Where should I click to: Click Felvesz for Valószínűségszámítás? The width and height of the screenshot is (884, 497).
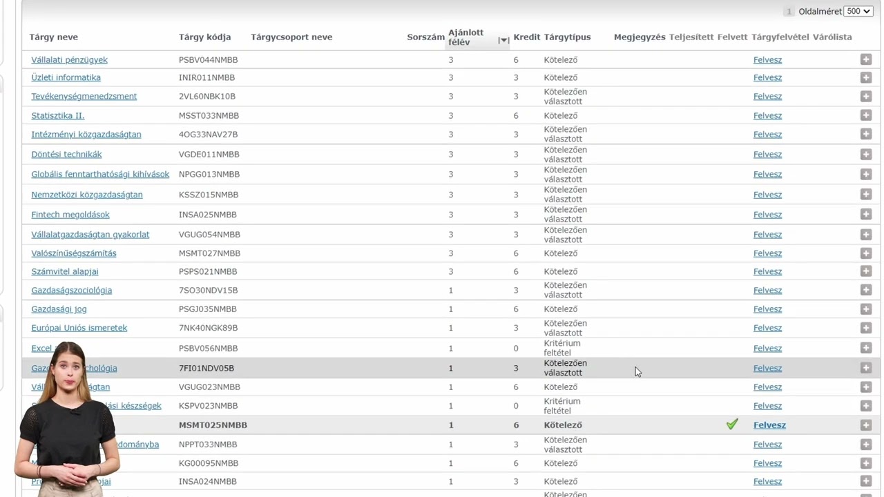[767, 253]
